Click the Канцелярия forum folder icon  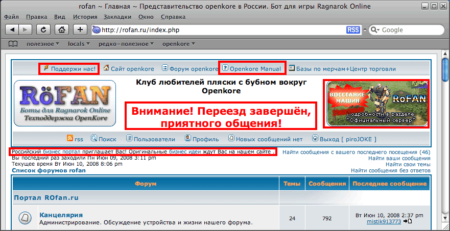[26, 218]
